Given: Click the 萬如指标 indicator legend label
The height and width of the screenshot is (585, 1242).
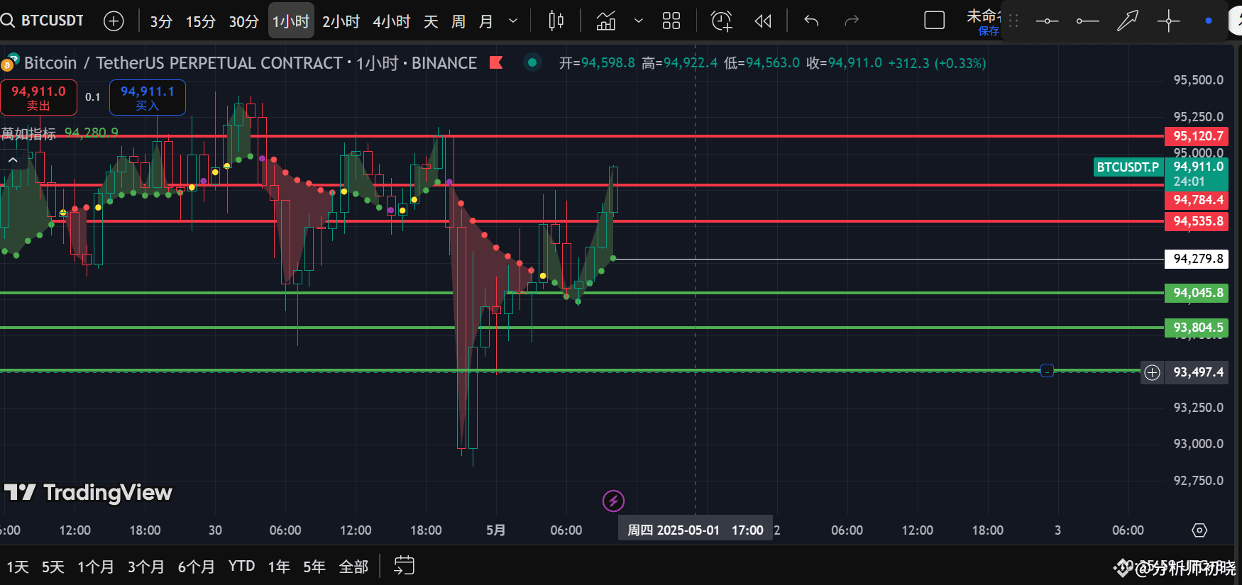Looking at the screenshot, I should point(28,133).
